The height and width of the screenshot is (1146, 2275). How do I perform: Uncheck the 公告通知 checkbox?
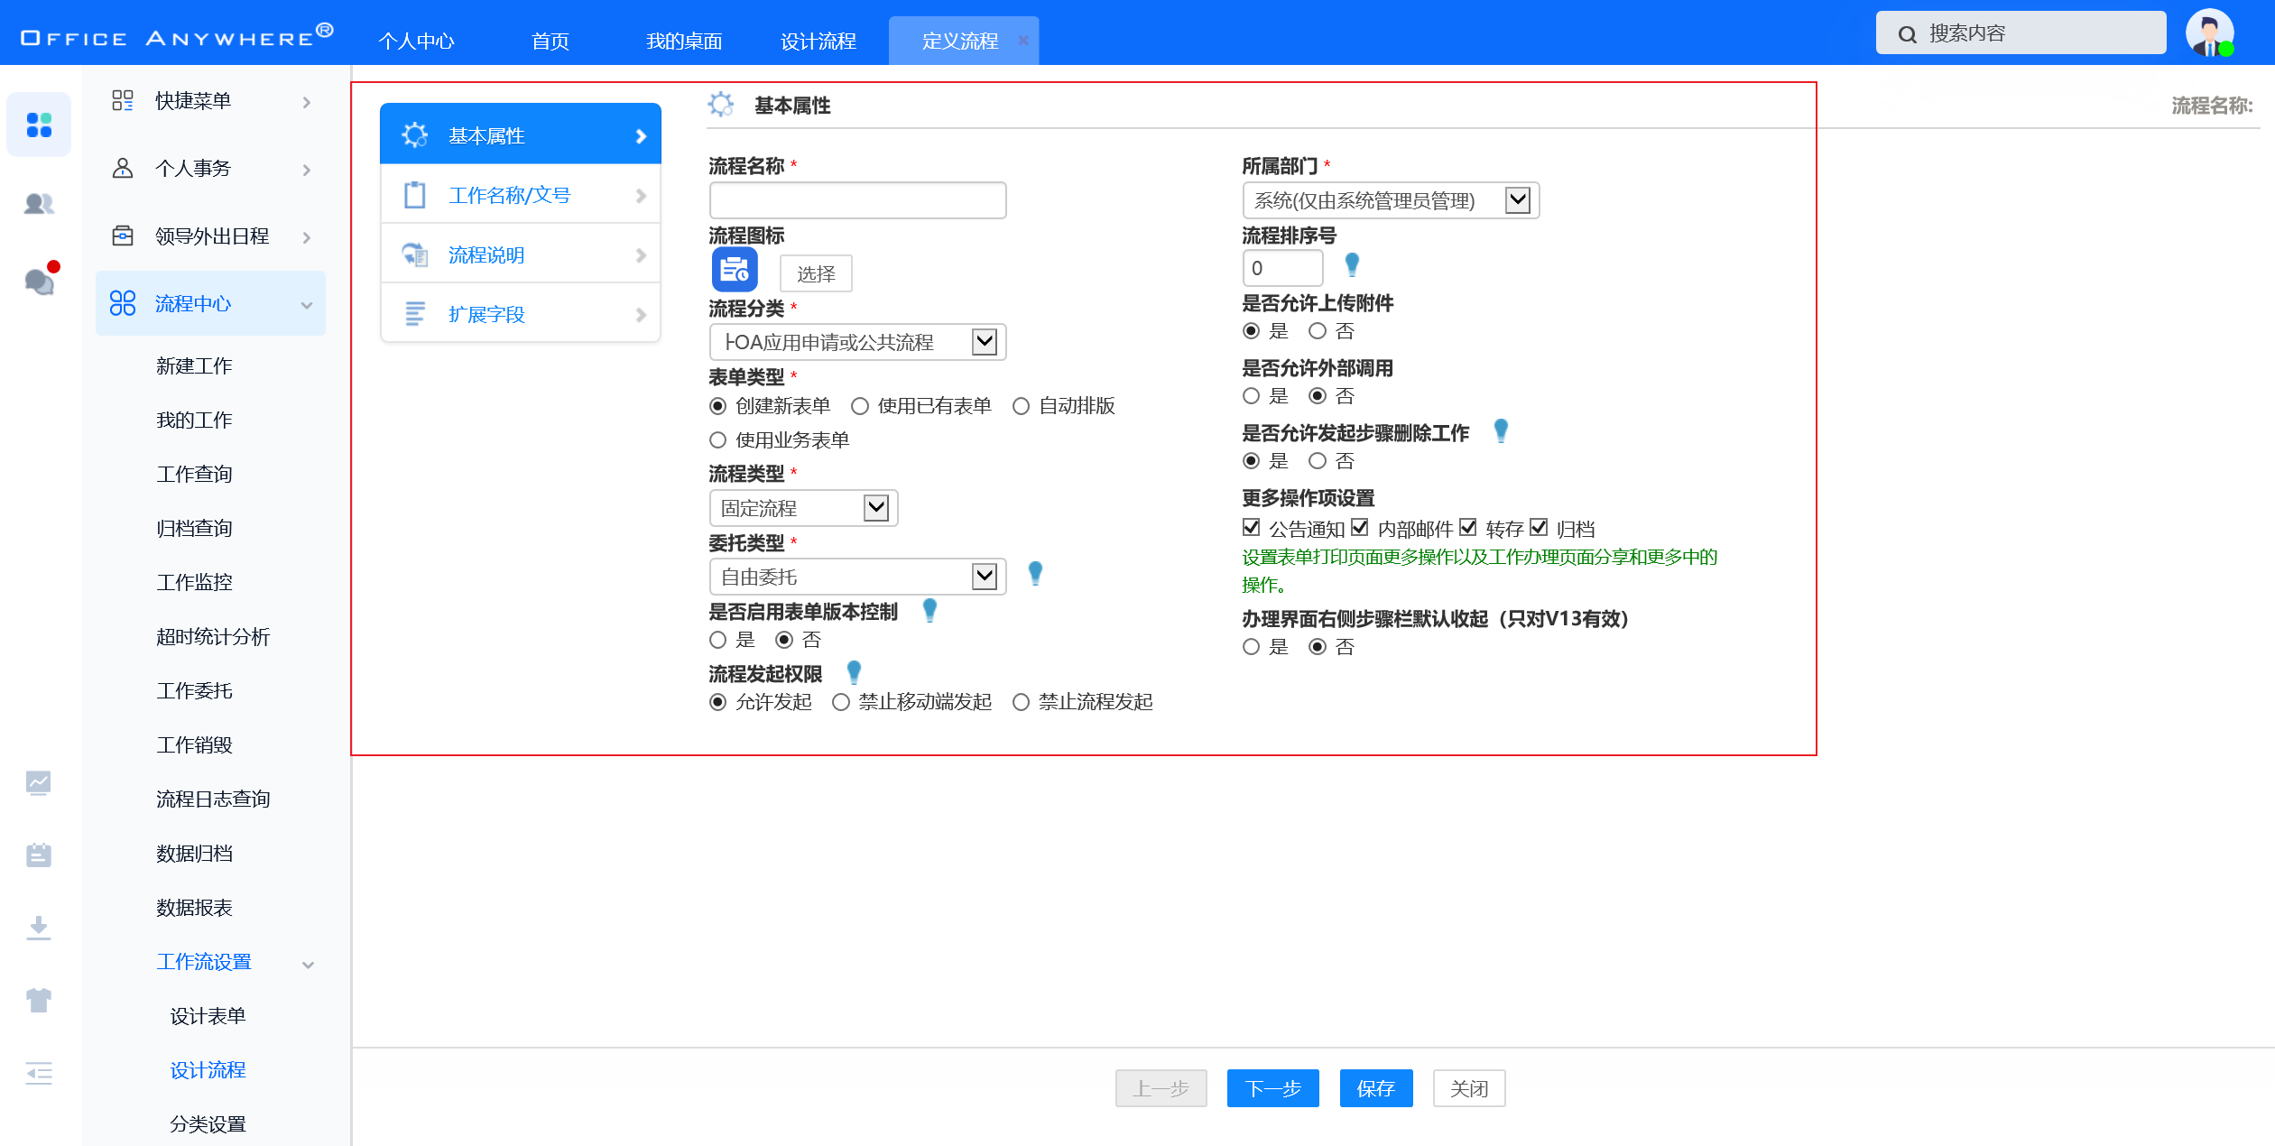pos(1251,528)
